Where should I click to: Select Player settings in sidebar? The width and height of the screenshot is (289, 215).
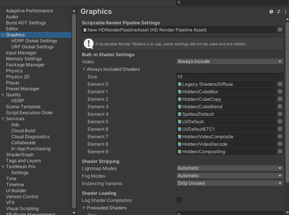click(x=13, y=83)
